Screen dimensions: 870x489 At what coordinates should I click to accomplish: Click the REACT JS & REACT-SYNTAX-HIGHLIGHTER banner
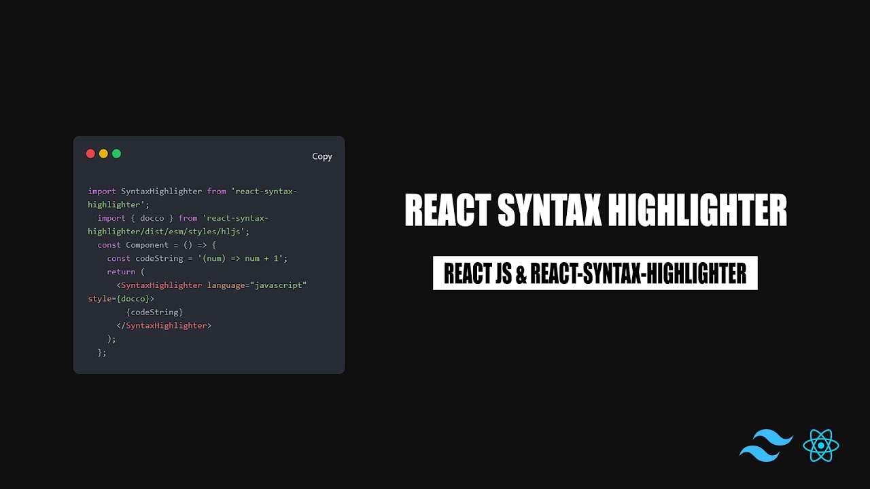[x=595, y=273]
